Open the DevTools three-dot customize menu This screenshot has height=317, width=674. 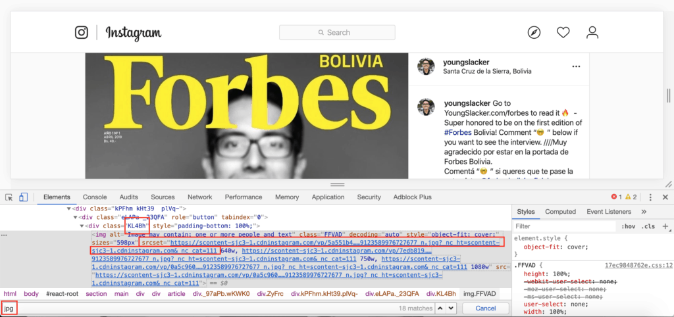coord(650,197)
